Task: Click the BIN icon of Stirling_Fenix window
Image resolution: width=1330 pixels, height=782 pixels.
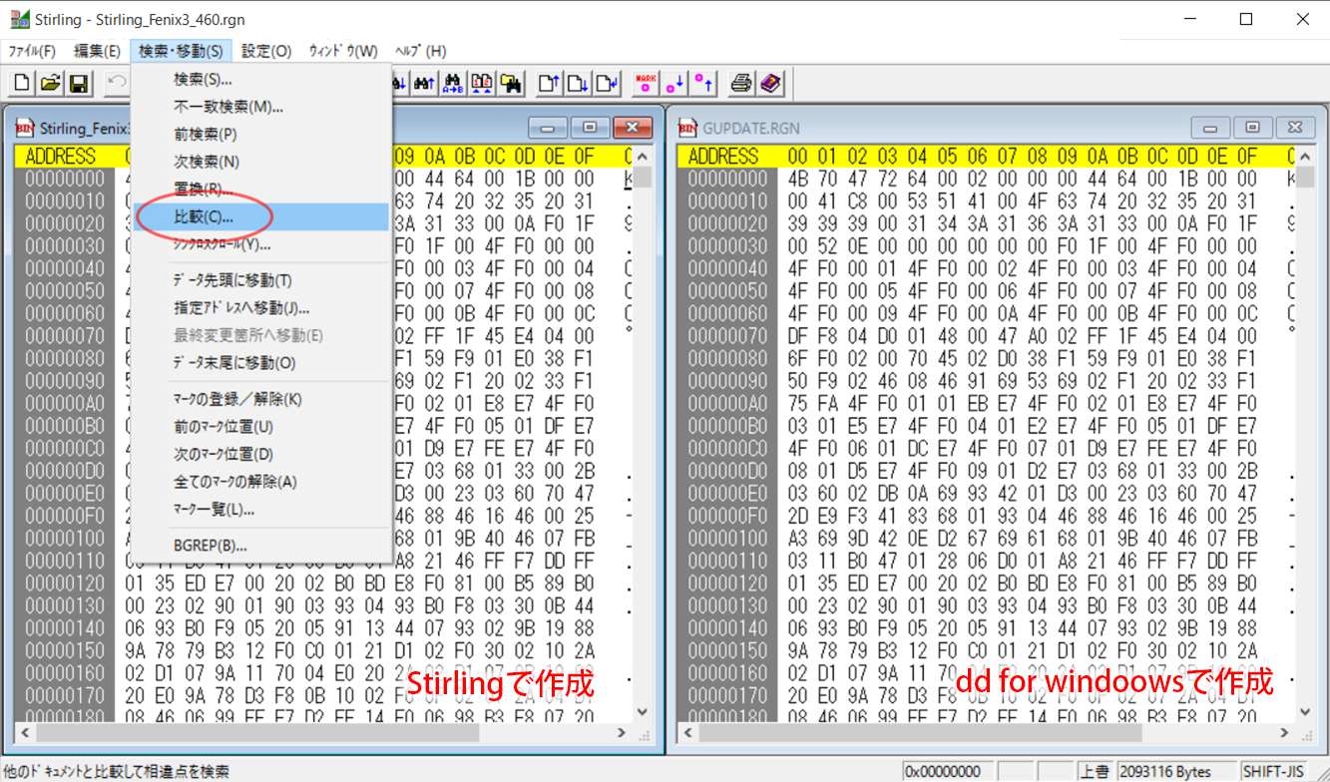Action: click(x=24, y=128)
